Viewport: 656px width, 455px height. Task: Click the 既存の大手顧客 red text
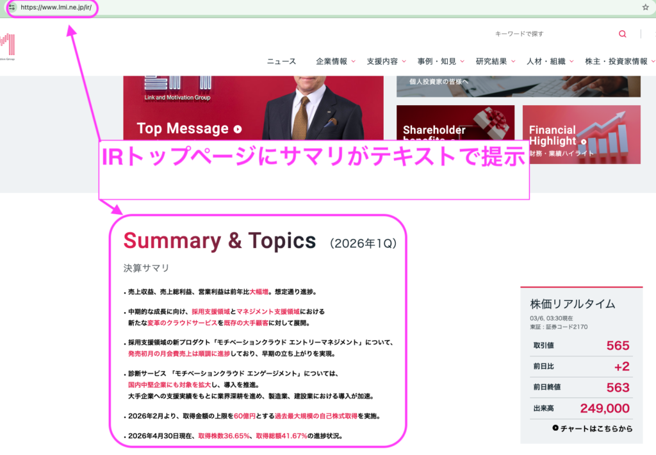point(246,323)
